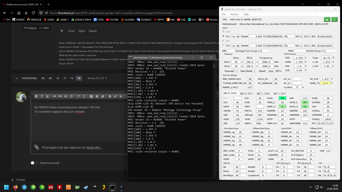
Task: Center align text in the reply editor
Action: coord(97,96)
